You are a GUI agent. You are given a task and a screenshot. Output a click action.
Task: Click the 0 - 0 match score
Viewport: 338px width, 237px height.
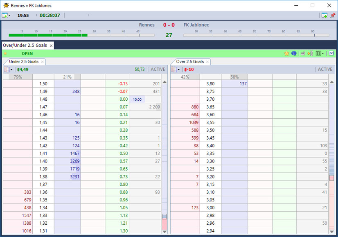pyautogui.click(x=169, y=25)
